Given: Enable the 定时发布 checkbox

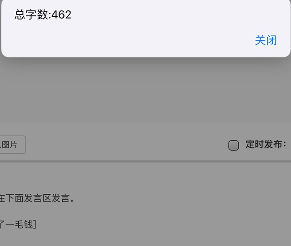Looking at the screenshot, I should pyautogui.click(x=233, y=145).
